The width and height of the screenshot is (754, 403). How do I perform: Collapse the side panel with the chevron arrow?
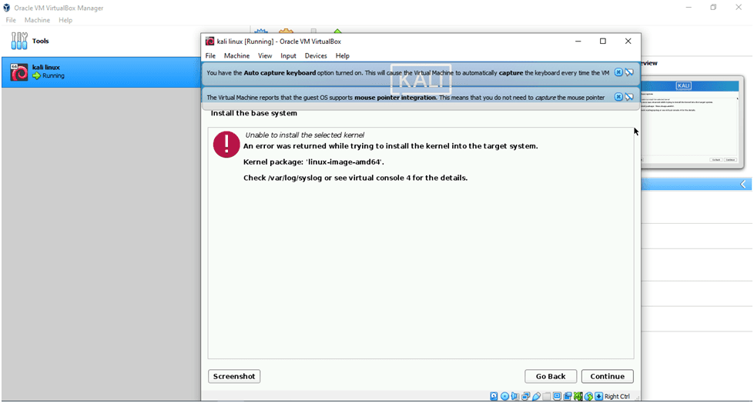click(x=744, y=185)
